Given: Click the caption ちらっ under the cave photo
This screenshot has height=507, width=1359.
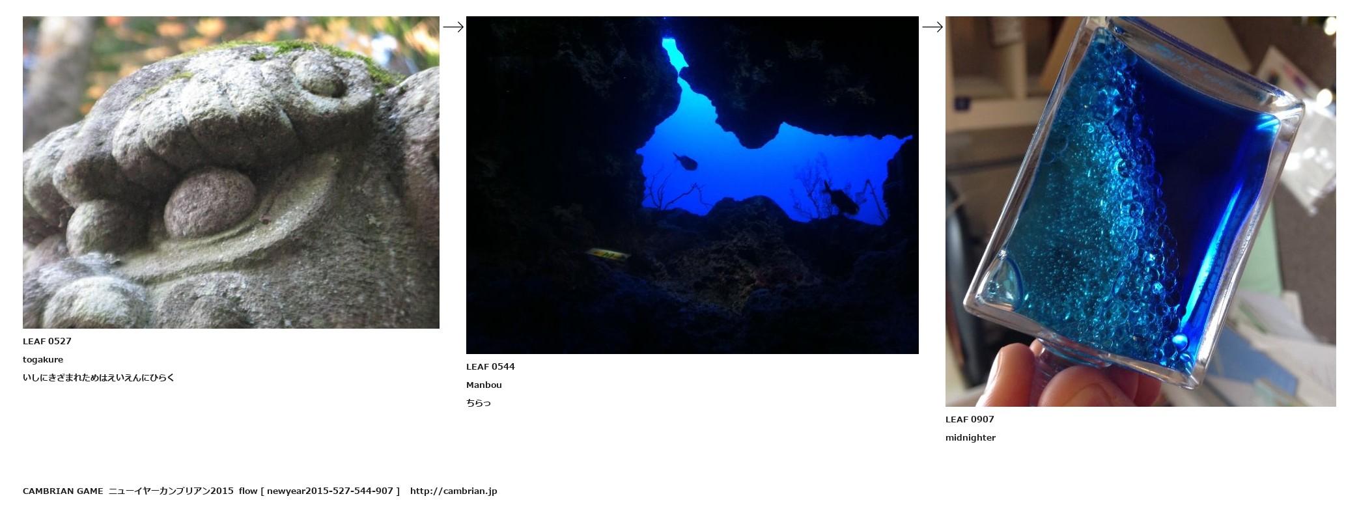Looking at the screenshot, I should click(x=479, y=403).
